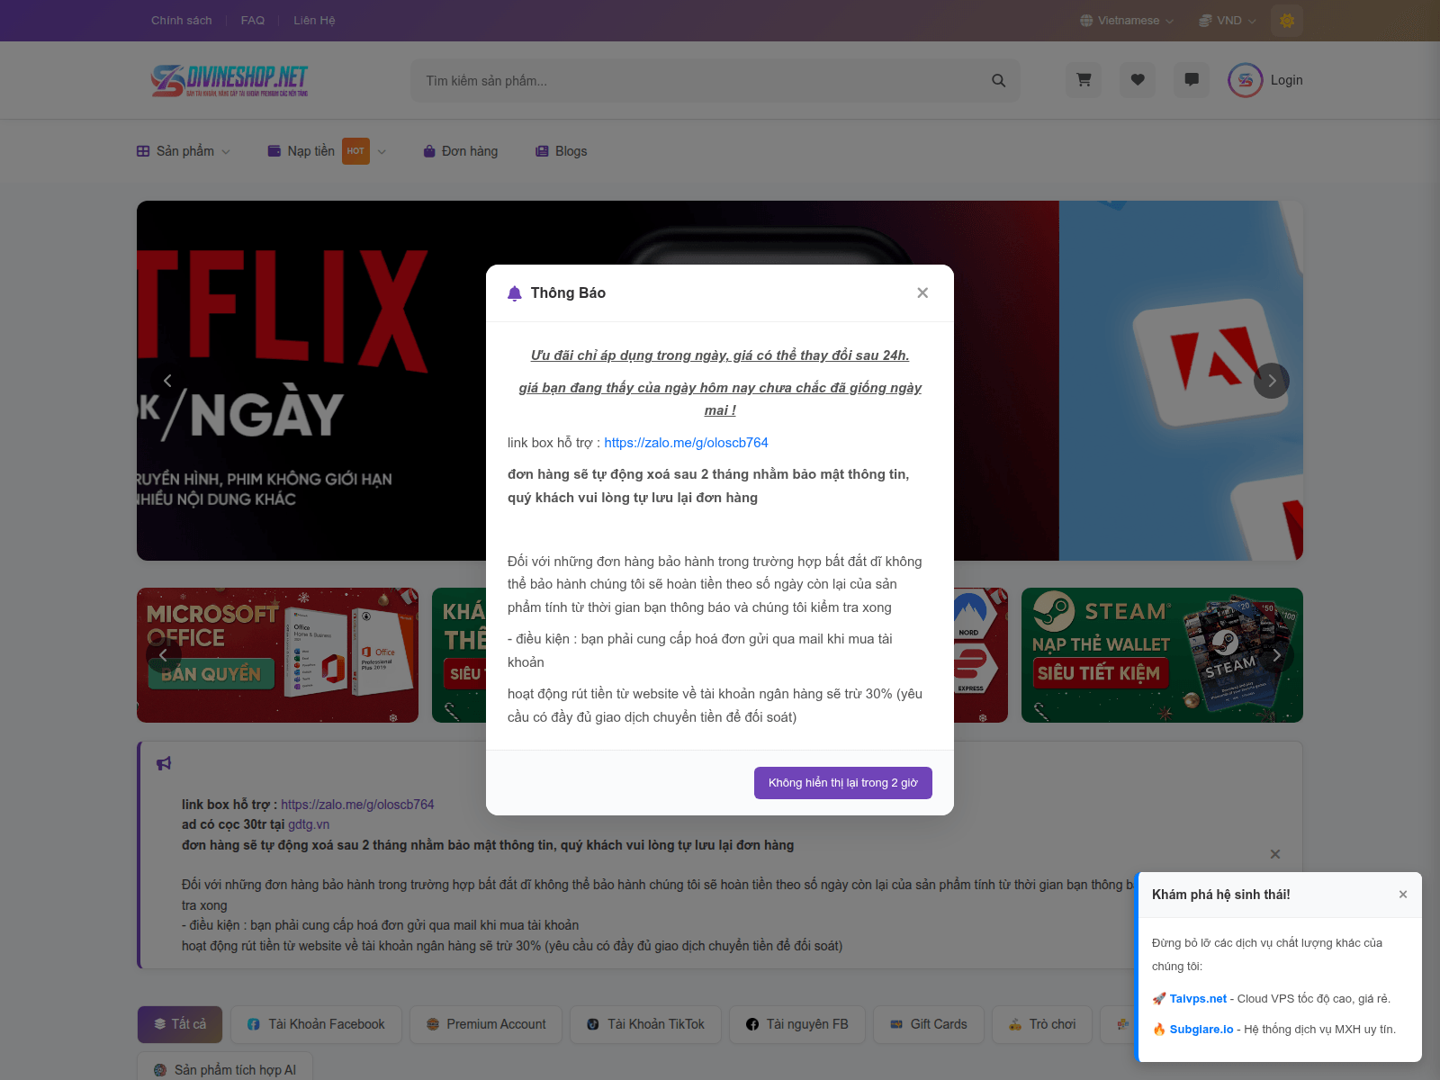Close the Thông Báo dialog
This screenshot has height=1080, width=1440.
pyautogui.click(x=922, y=292)
